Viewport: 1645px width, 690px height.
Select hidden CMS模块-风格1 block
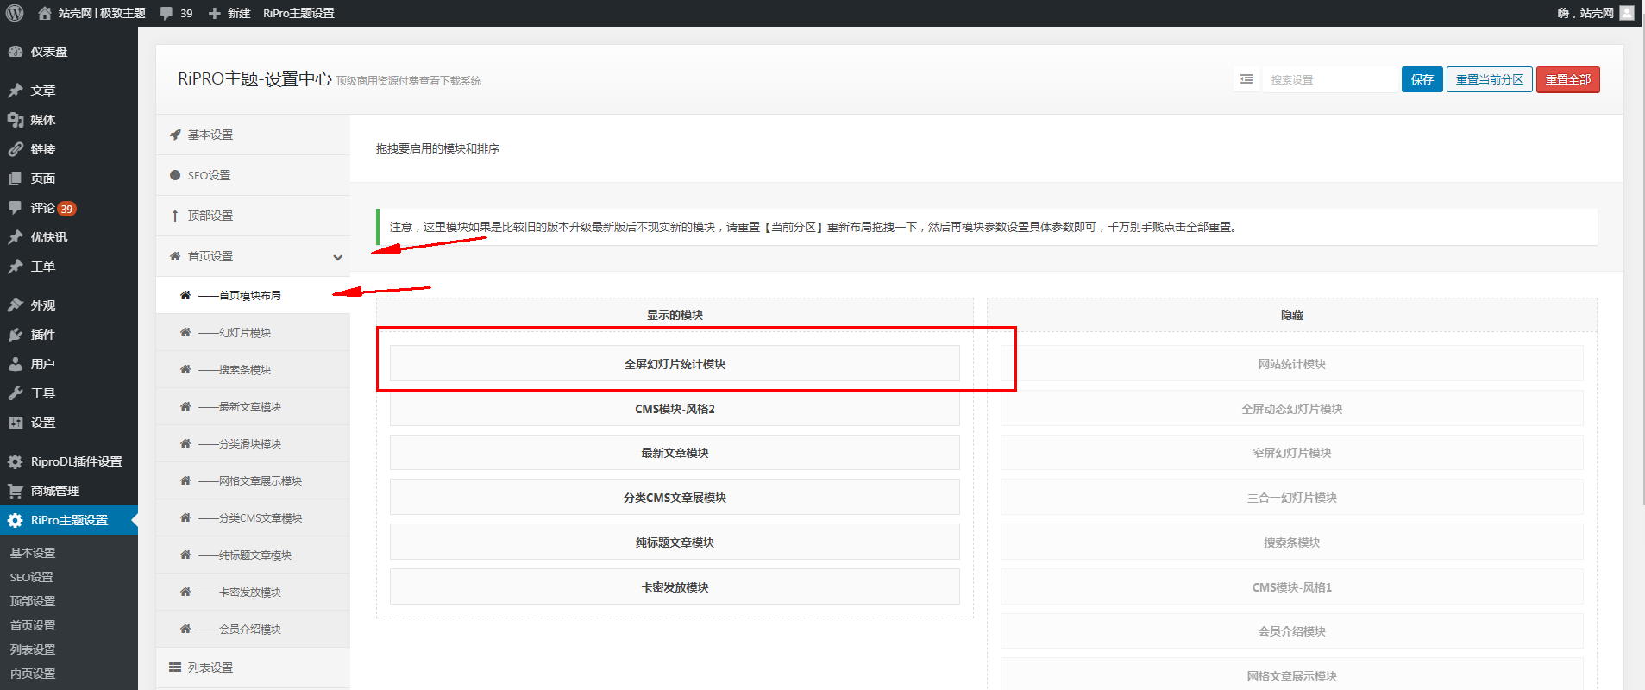click(1292, 587)
